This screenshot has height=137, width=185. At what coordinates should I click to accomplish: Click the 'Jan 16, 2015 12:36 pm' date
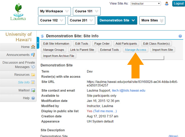pos(103,101)
